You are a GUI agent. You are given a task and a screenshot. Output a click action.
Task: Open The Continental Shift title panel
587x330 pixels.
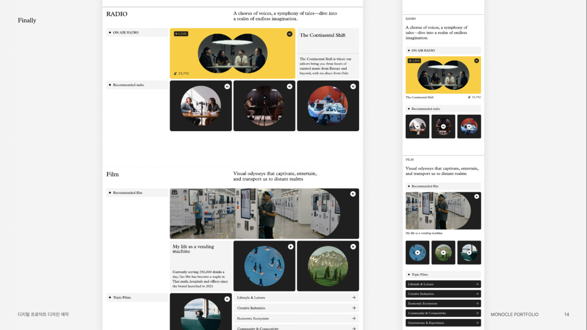[328, 40]
